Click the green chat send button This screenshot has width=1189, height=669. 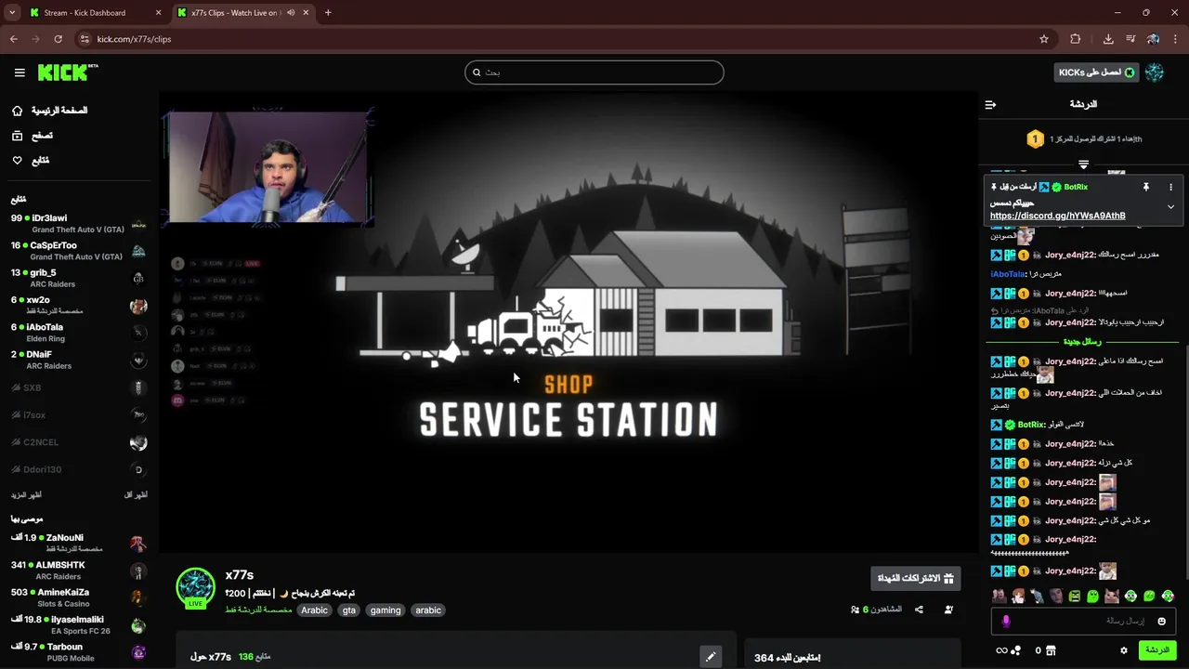[1157, 650]
